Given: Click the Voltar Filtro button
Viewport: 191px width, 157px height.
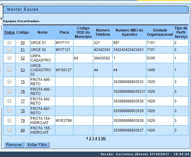Looking at the screenshot, I should tap(37, 145).
